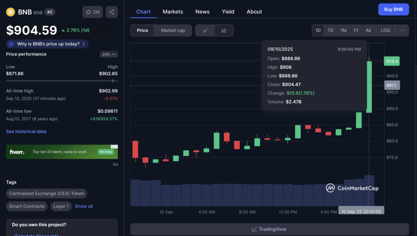Click the Buy BNB button
The image size is (417, 236).
point(393,9)
